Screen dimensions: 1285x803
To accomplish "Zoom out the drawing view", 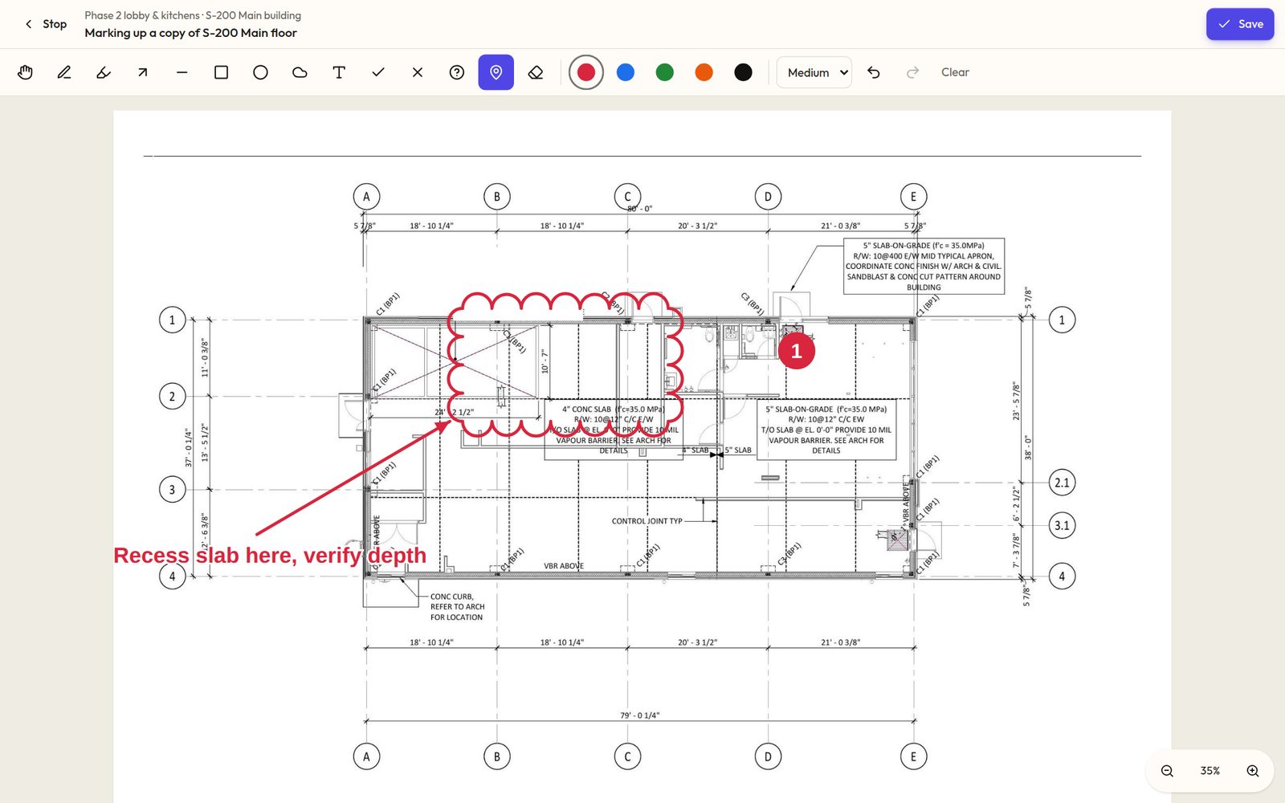I will coord(1167,771).
